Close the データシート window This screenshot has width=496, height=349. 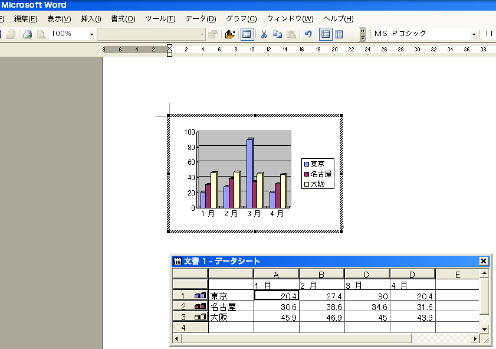[x=484, y=261]
